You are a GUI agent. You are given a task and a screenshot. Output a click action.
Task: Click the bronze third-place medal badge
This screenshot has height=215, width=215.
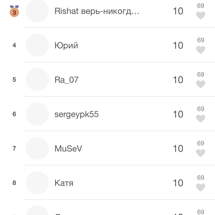click(x=14, y=11)
